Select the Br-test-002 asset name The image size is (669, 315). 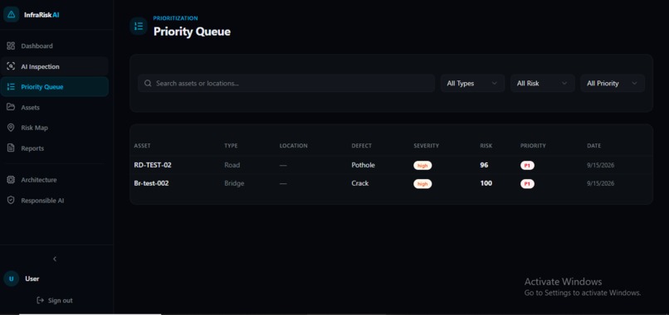[151, 183]
